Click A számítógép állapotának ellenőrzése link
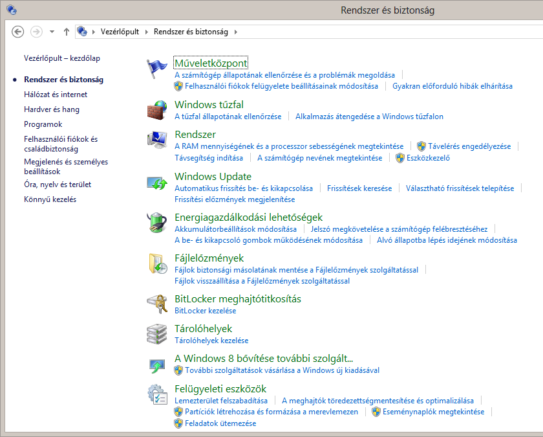The image size is (543, 437). (x=284, y=75)
